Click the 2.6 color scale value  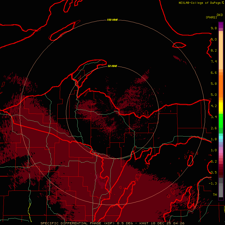214,128
